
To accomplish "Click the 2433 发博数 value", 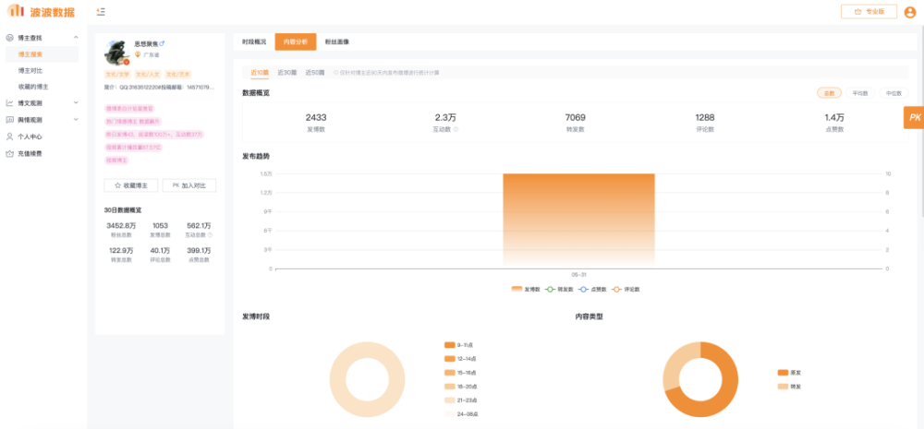I will pos(316,118).
